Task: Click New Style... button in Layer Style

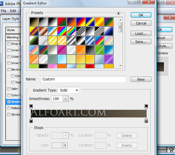Action: tap(164, 46)
